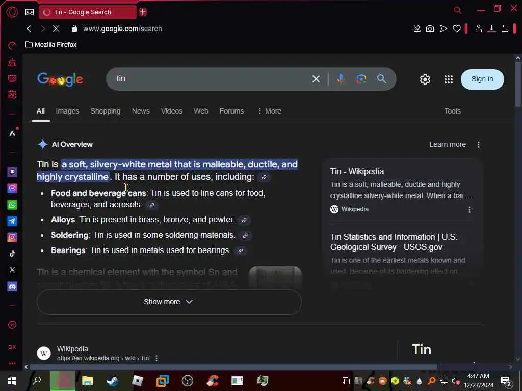Viewport: 522px width, 391px height.
Task: Clear the search box with X
Action: point(316,79)
